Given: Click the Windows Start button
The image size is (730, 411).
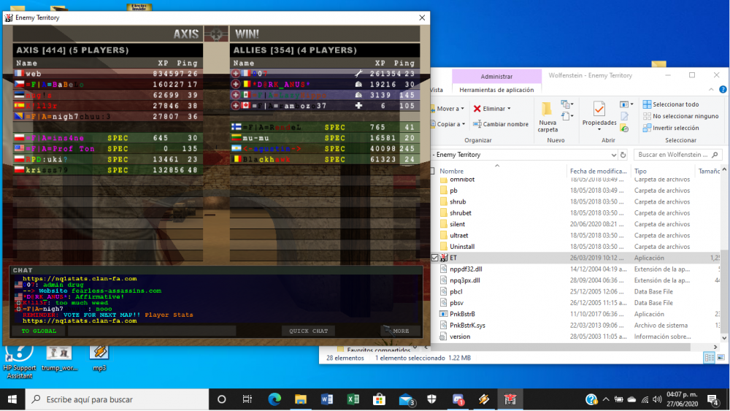Looking at the screenshot, I should tap(12, 399).
